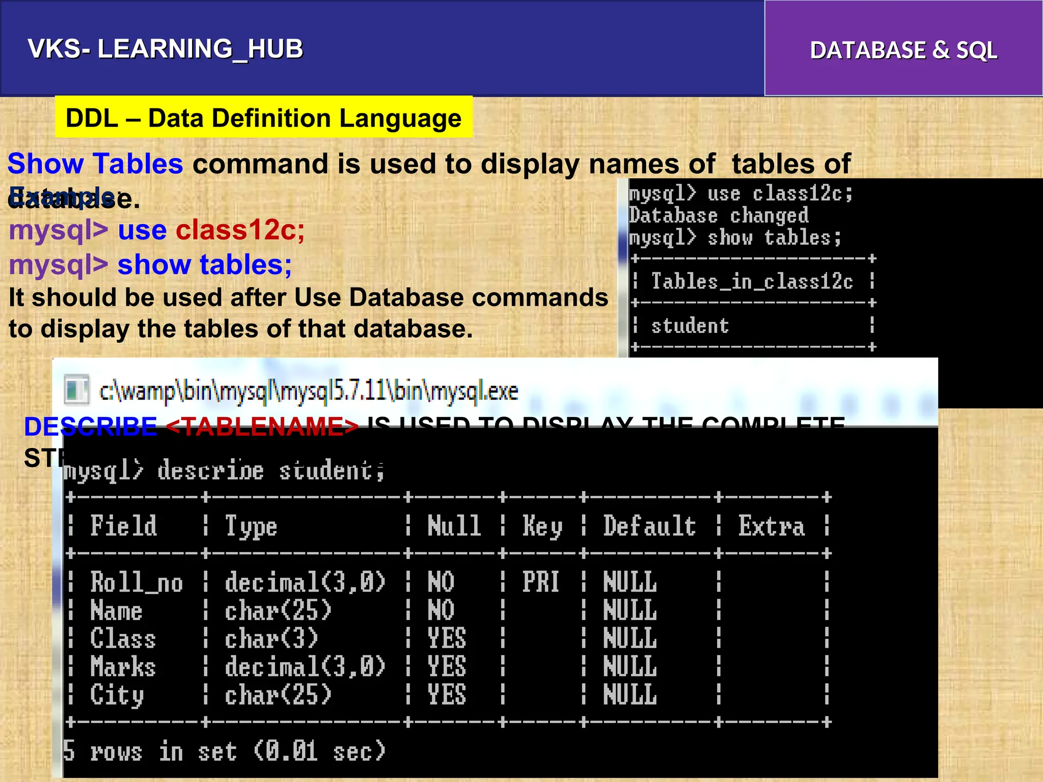Click the 'DATABASE & SQL' header label
The height and width of the screenshot is (782, 1043).
point(903,50)
